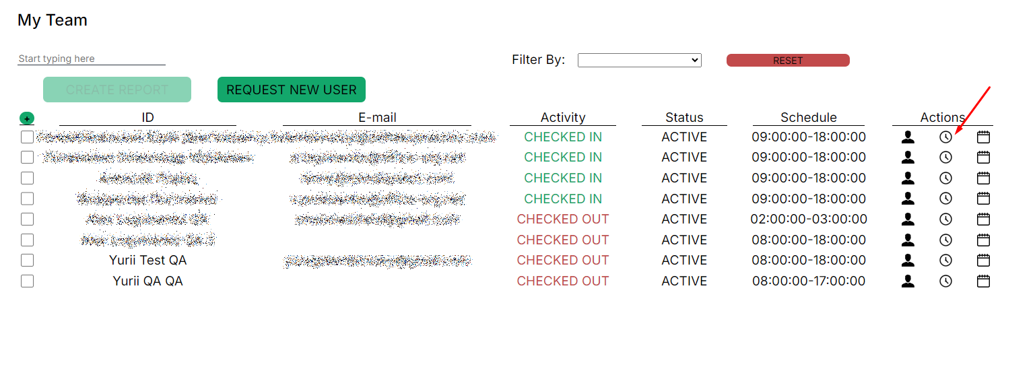Screen dimensions: 1035x379
Task: Click the person icon in Yurii Test QA row
Action: click(908, 261)
